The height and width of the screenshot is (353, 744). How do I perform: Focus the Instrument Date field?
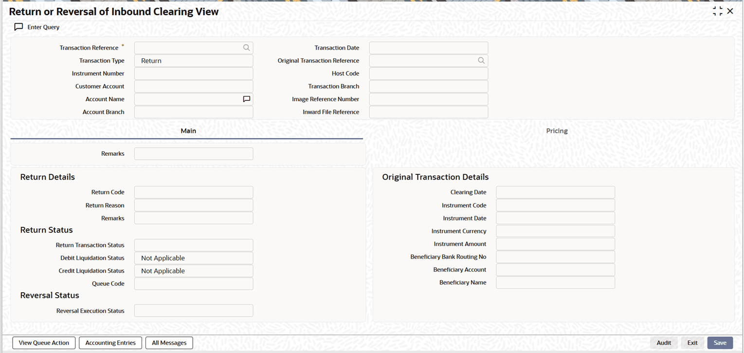556,218
